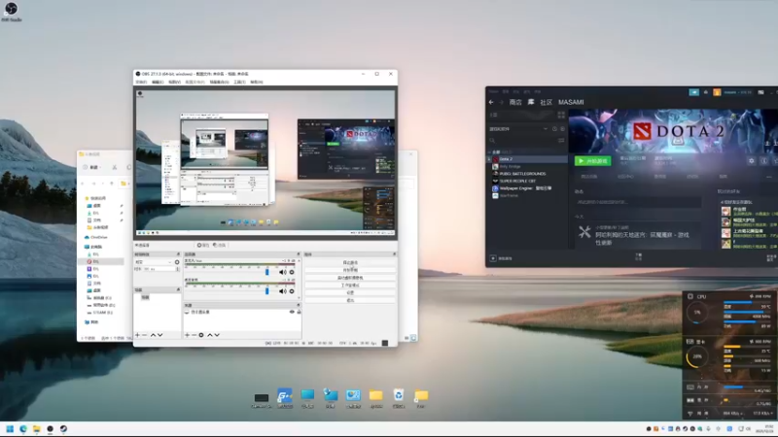Click 退出 Exit button in OBS controls
778x437 pixels.
[x=350, y=300]
